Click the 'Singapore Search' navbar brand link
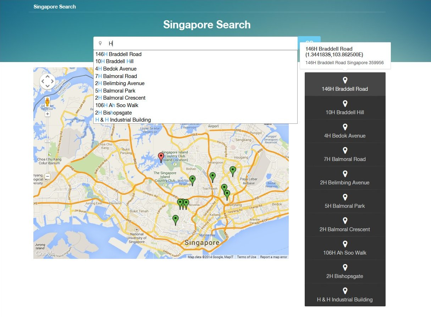 coord(55,6)
